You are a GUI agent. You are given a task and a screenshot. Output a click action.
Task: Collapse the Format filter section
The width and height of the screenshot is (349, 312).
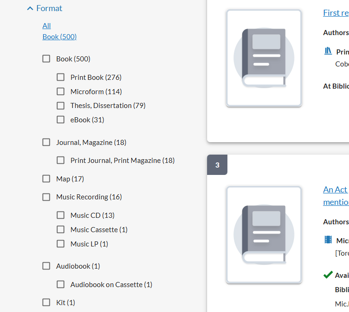[44, 8]
